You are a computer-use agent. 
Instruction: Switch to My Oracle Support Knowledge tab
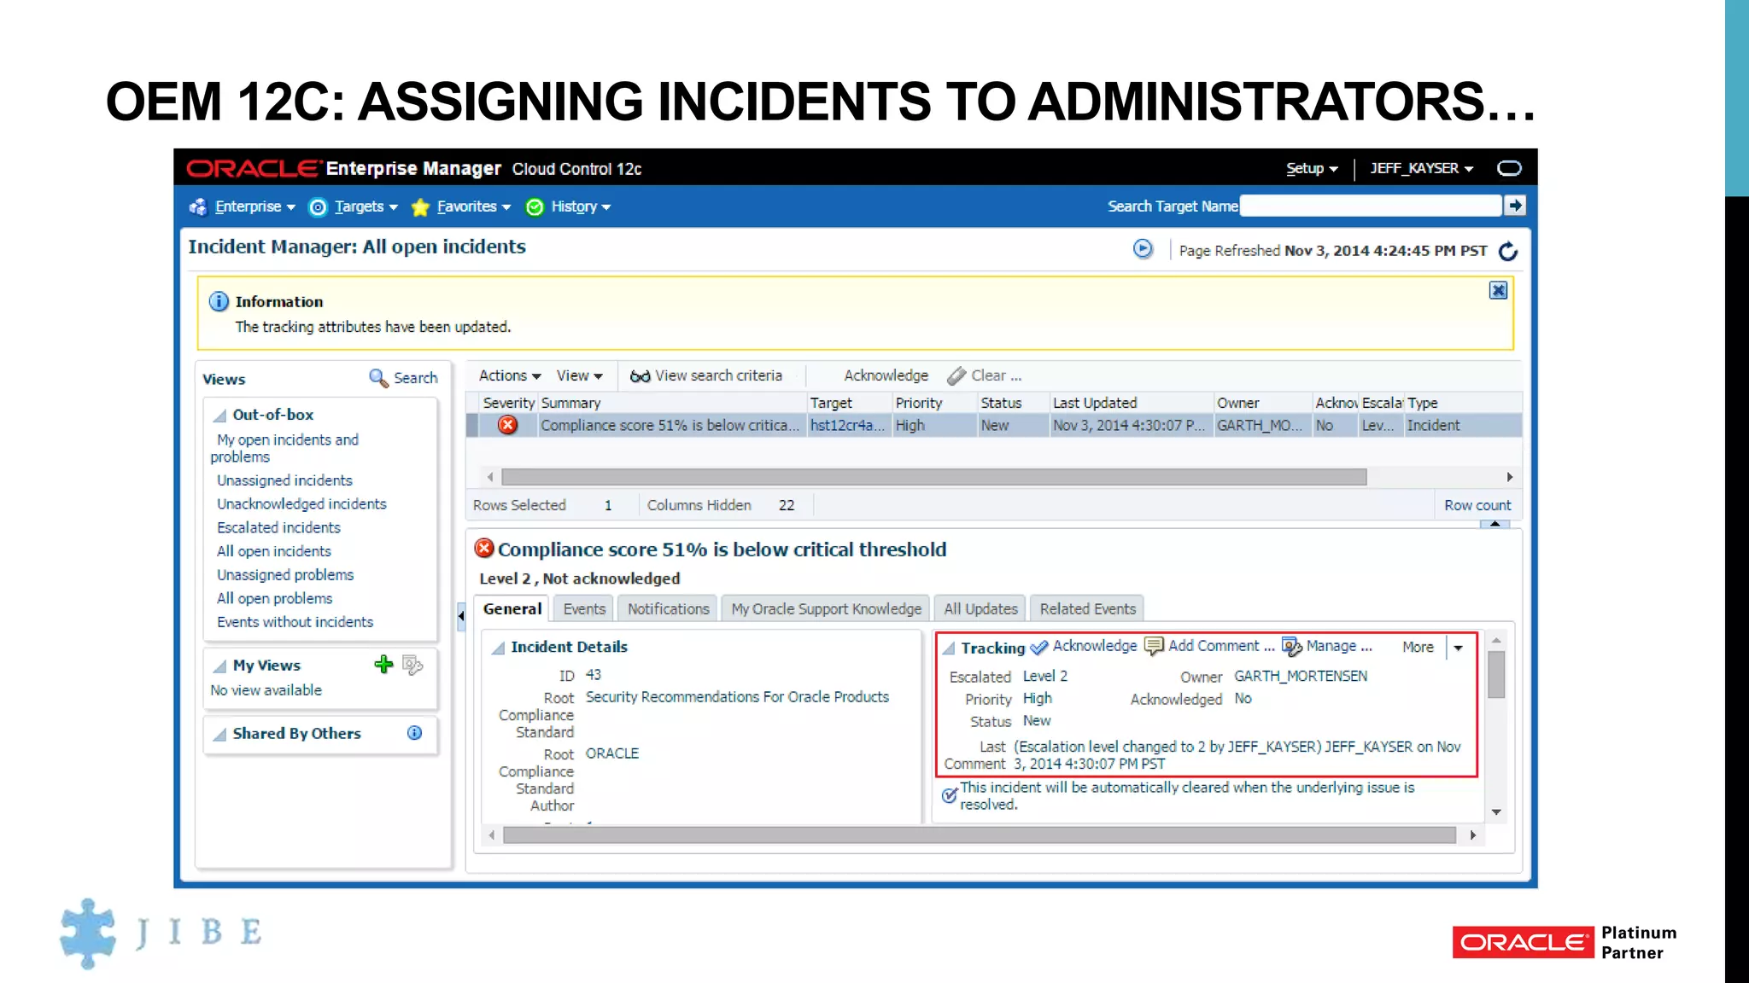tap(826, 608)
